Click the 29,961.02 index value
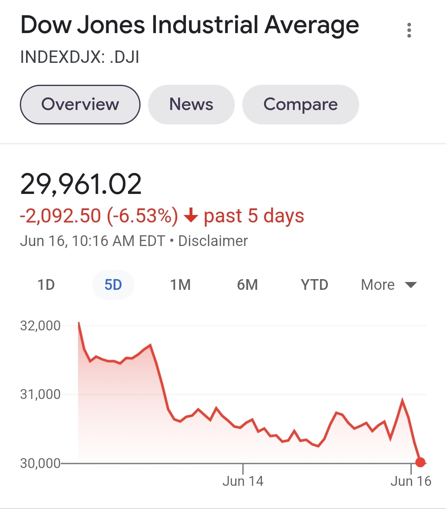This screenshot has width=446, height=509. [x=81, y=184]
